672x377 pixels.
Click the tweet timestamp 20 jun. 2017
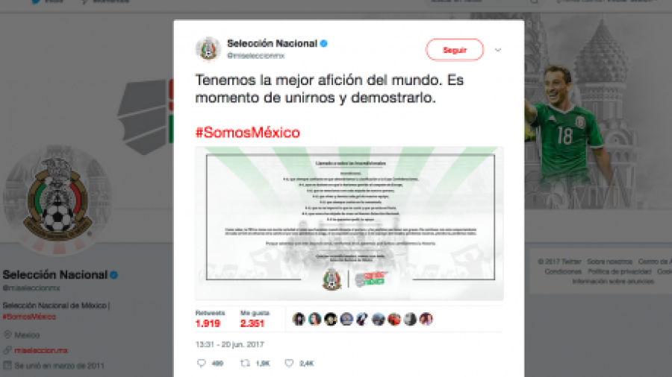tap(230, 344)
